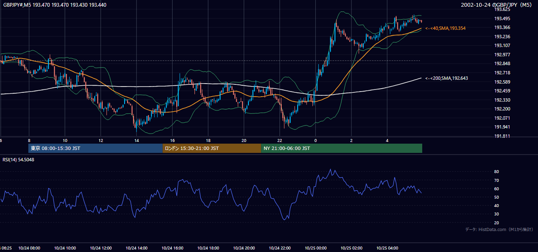Click the 10/24 22:00 time label

coord(280,248)
